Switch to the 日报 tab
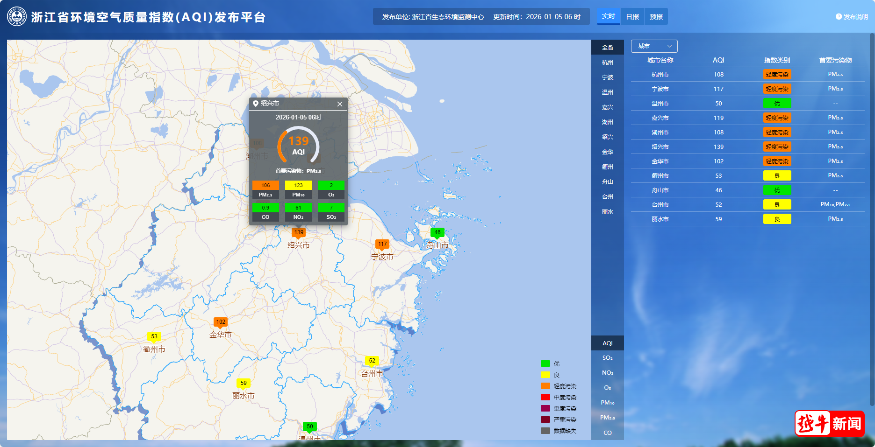 (632, 17)
